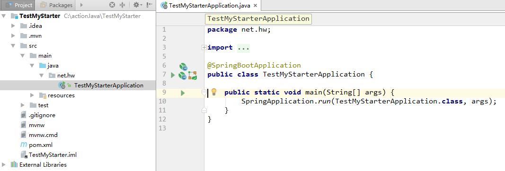Click the blue java source root folder icon
Viewport: 505px width, 171px height.
(43, 66)
